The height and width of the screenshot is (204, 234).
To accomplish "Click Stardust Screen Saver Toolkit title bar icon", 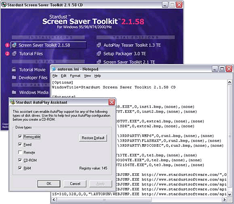I will pos(4,5).
